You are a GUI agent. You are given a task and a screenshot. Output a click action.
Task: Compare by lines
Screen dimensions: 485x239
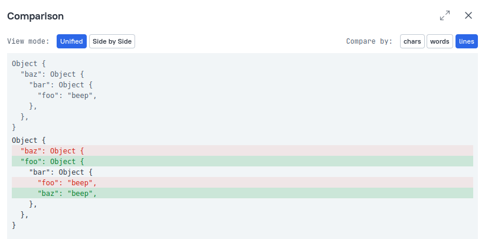pyautogui.click(x=467, y=41)
